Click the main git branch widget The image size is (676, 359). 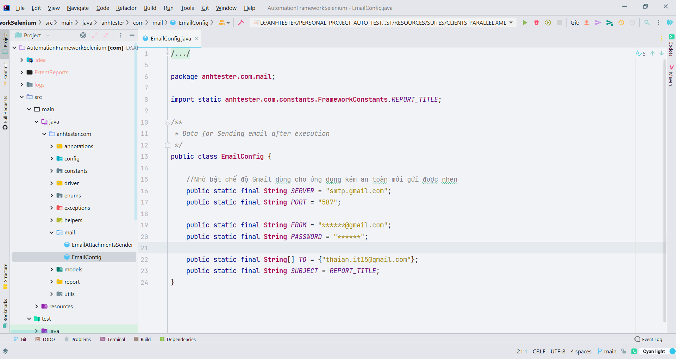pyautogui.click(x=607, y=351)
